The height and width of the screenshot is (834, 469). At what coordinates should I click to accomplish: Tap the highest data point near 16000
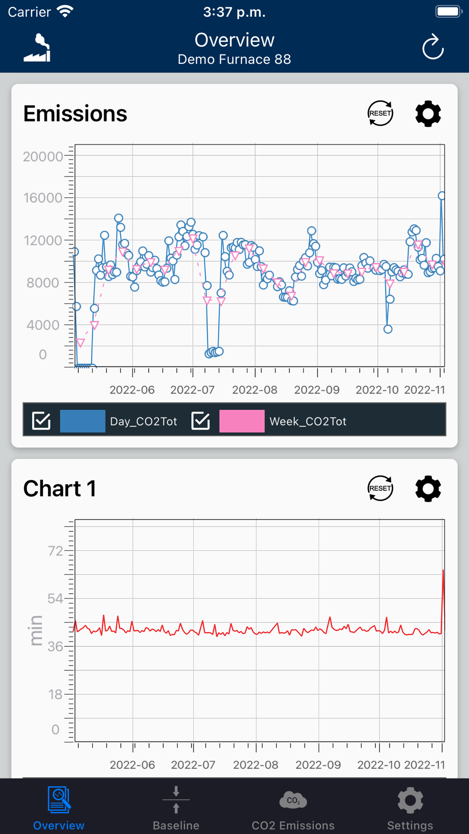[441, 196]
